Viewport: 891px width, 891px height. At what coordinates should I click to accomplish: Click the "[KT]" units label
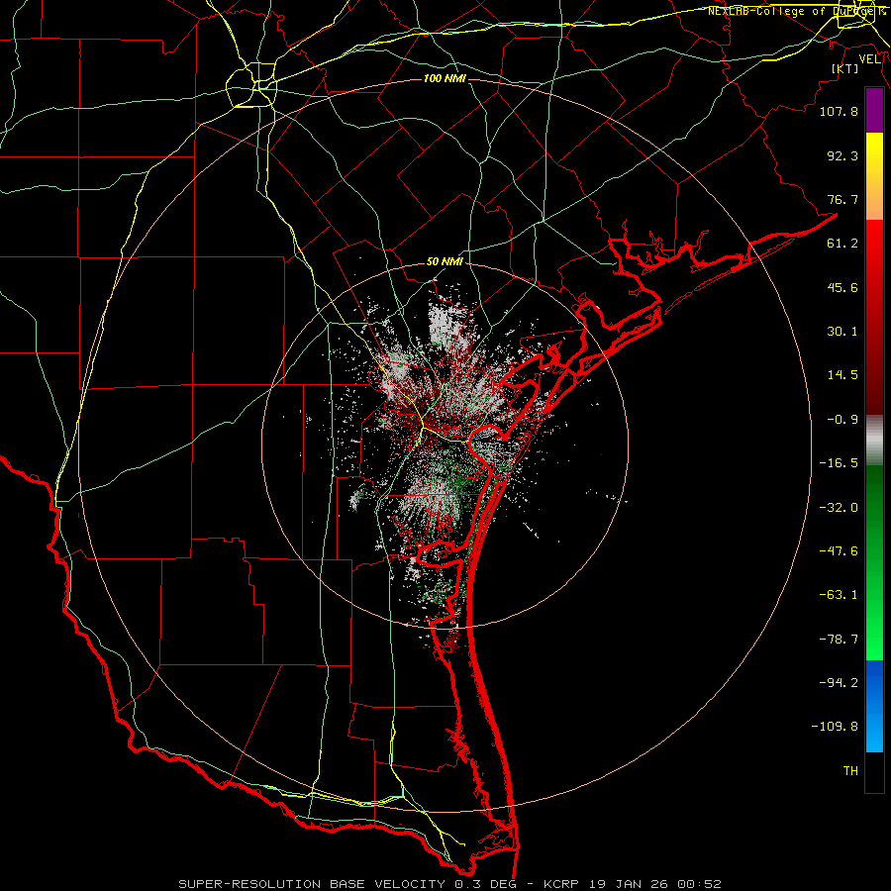point(844,68)
